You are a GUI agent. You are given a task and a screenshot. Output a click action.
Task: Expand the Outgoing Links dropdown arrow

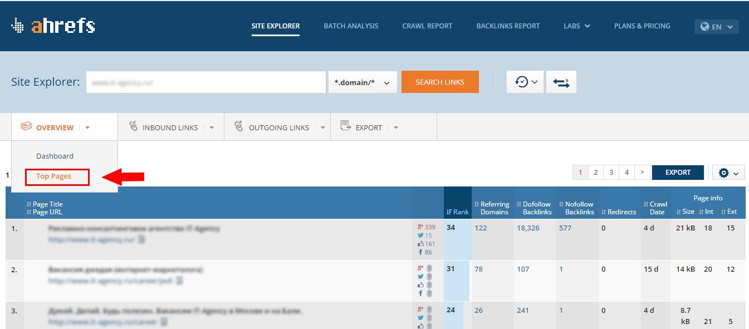322,127
